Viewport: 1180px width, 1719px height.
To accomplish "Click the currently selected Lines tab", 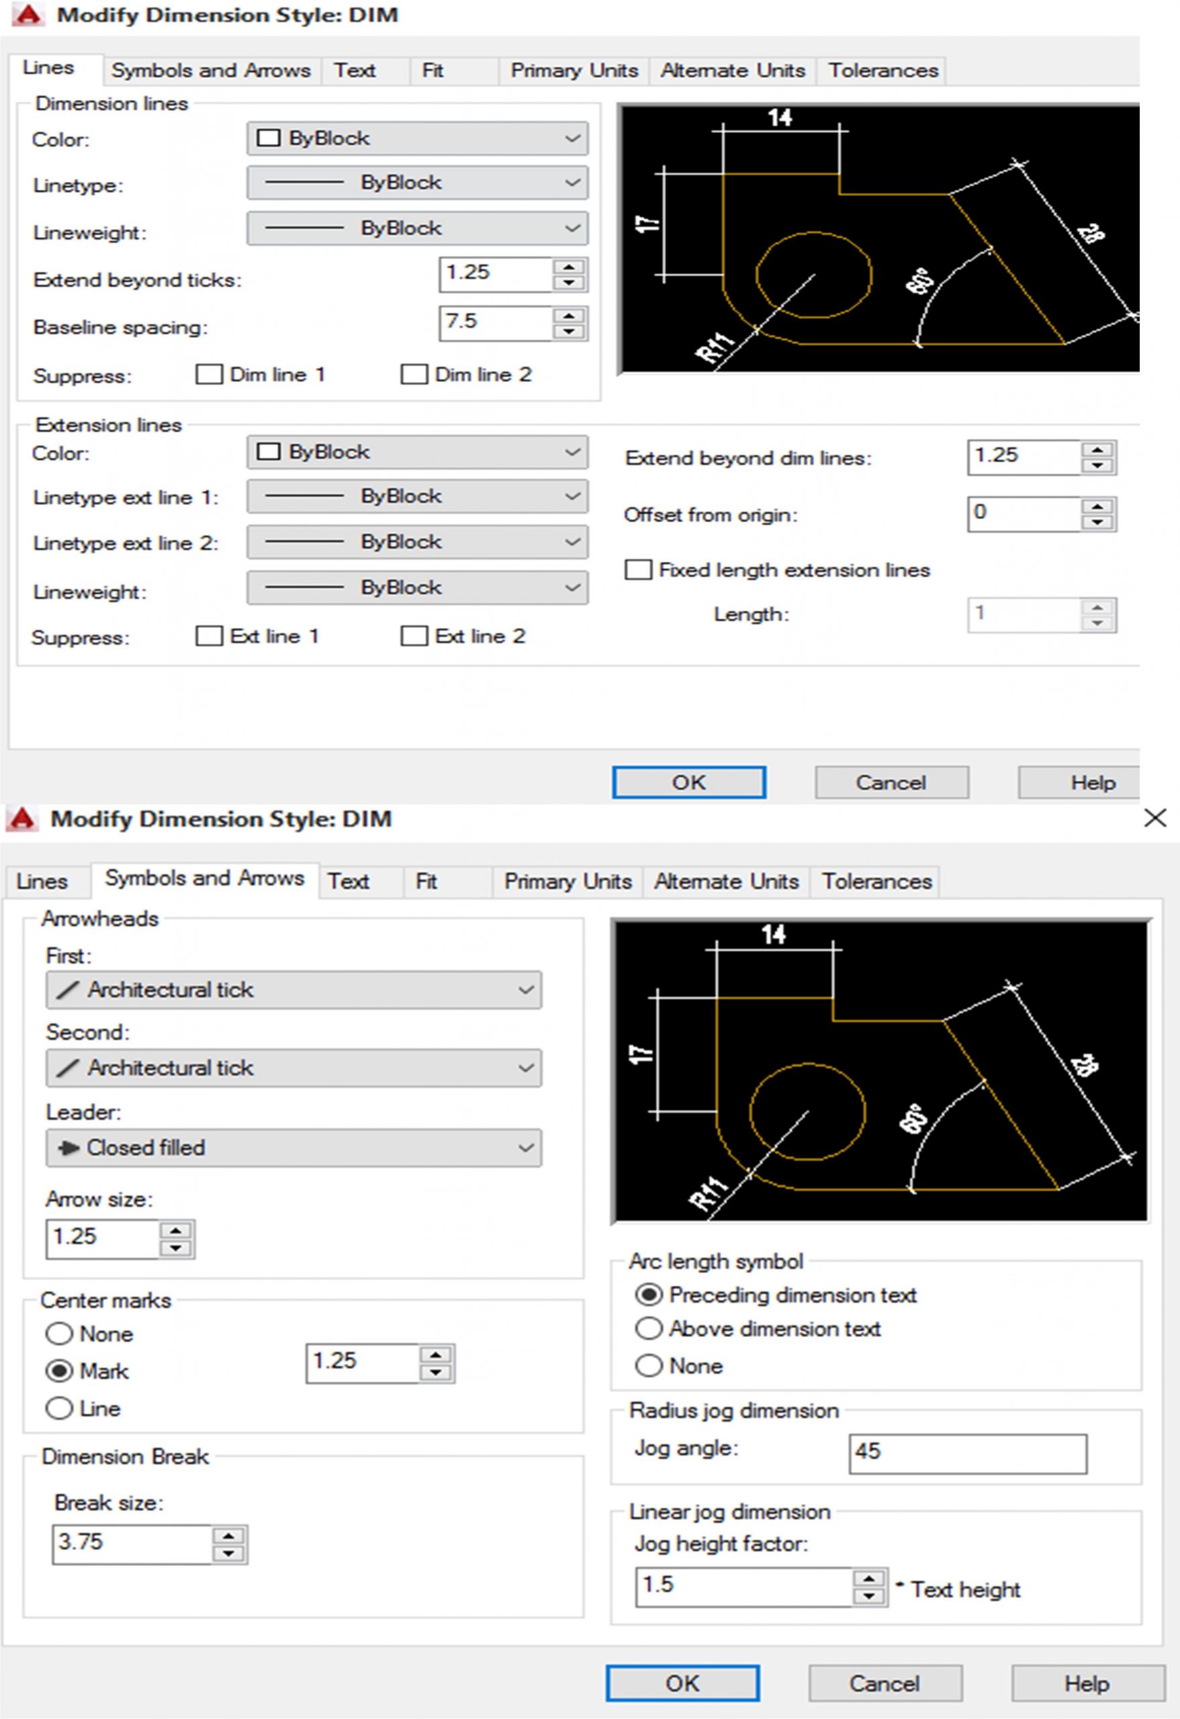I will 48,68.
